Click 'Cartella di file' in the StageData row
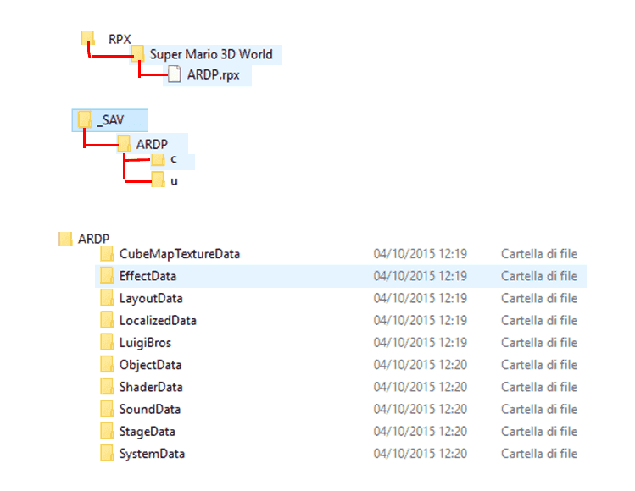The width and height of the screenshot is (635, 491). [x=539, y=432]
